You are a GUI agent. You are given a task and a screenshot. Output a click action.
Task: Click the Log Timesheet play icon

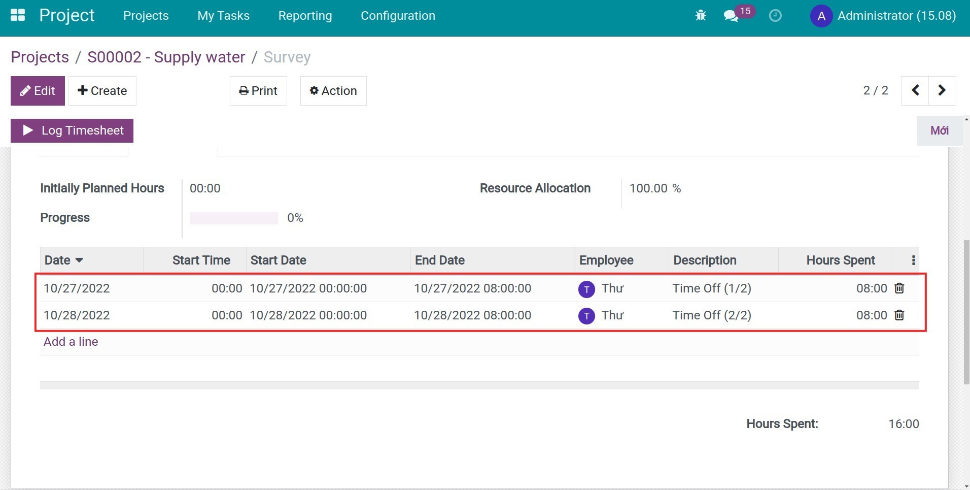pyautogui.click(x=27, y=130)
